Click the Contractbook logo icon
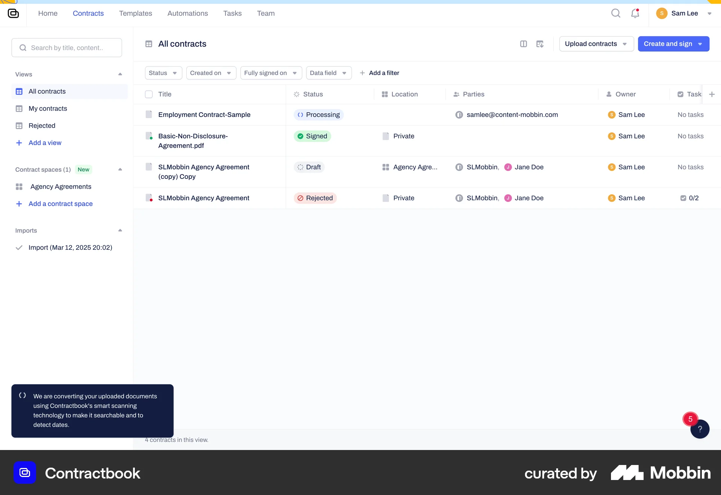 [x=14, y=13]
